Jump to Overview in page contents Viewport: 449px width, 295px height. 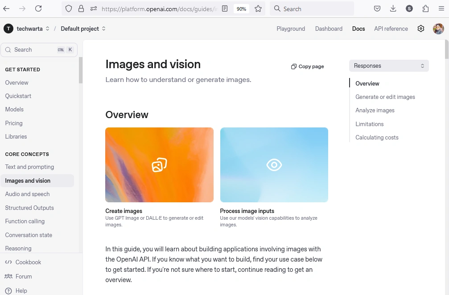click(367, 83)
